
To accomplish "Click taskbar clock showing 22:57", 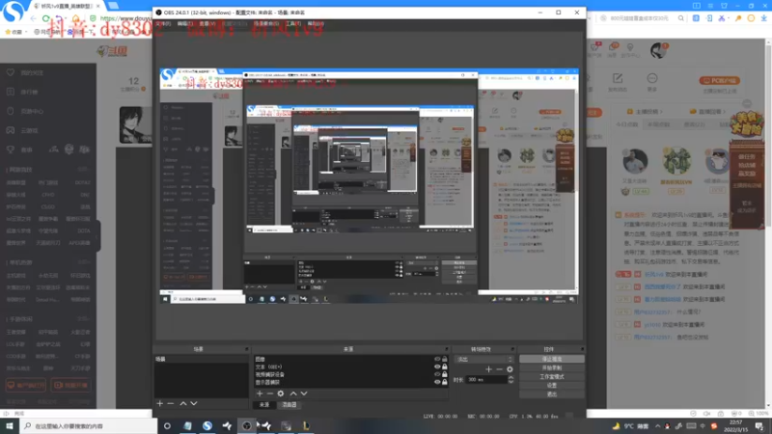I will coord(736,426).
